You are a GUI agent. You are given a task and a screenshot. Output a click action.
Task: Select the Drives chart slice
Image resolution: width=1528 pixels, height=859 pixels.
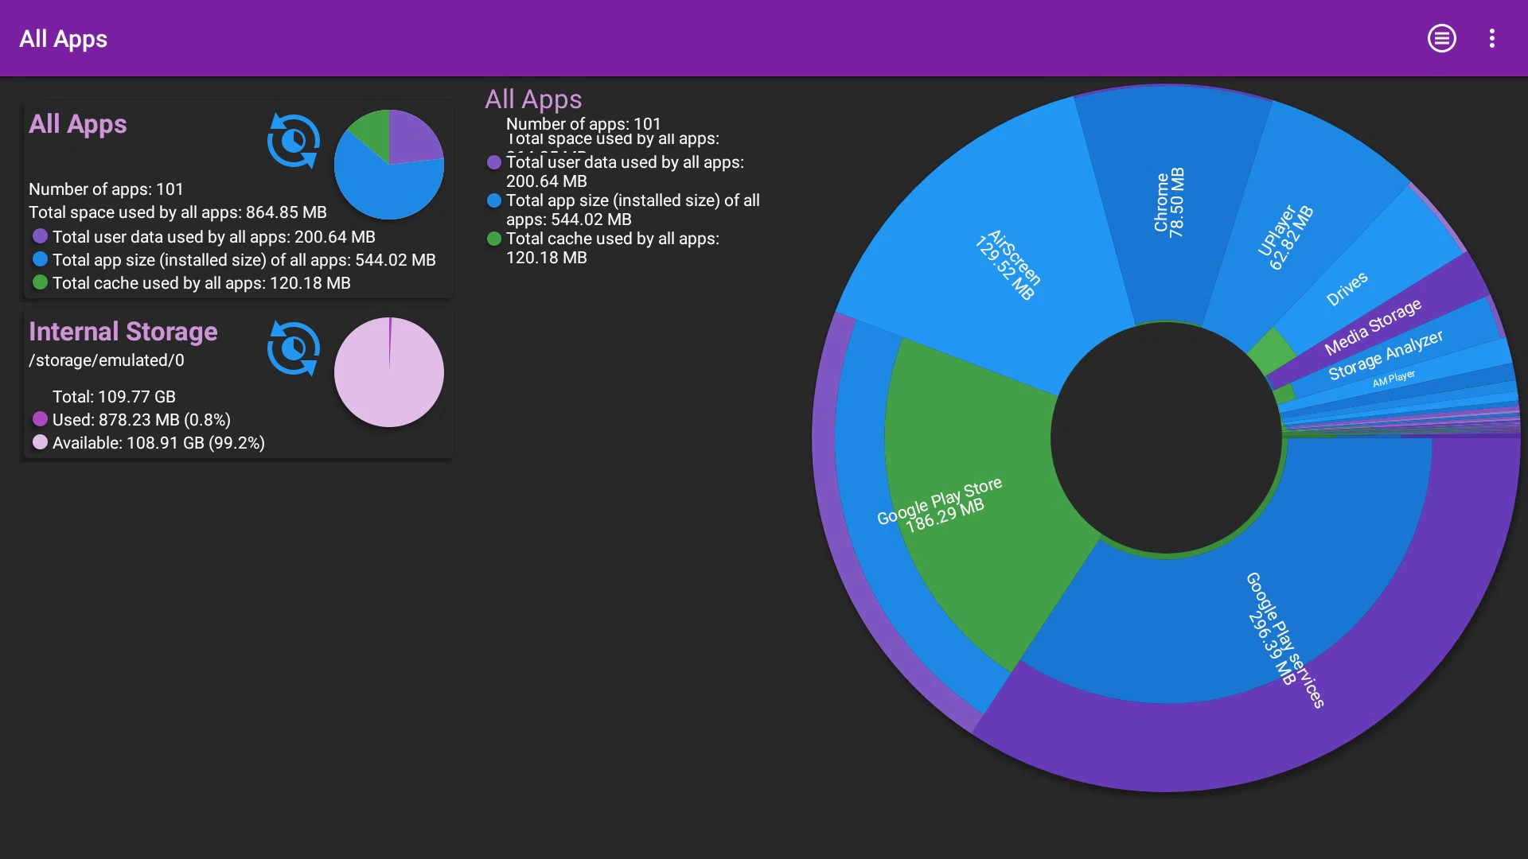click(x=1347, y=289)
